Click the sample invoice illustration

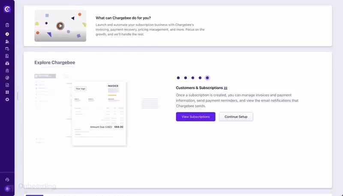(x=99, y=114)
